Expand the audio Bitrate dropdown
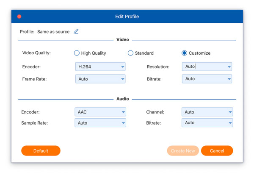The height and width of the screenshot is (175, 254). [207, 123]
